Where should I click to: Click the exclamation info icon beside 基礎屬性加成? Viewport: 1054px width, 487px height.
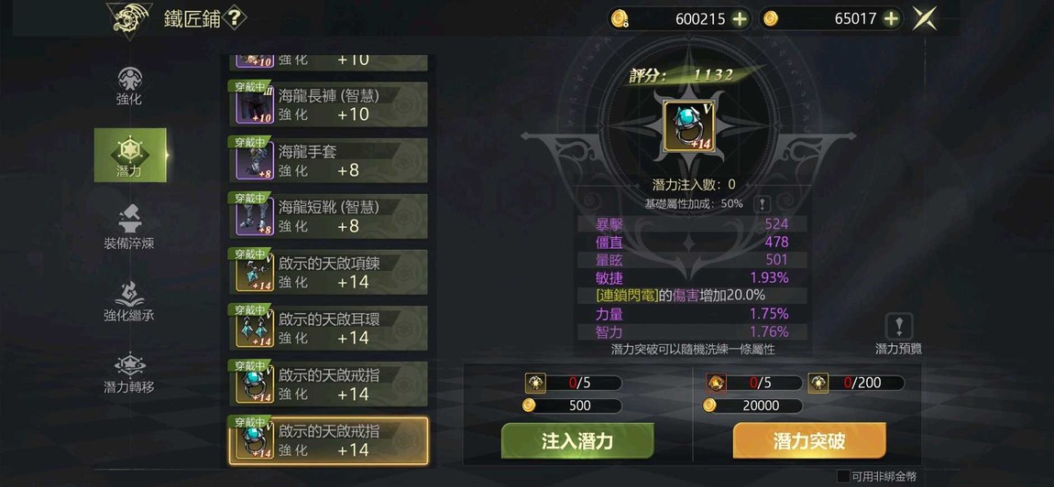click(762, 204)
